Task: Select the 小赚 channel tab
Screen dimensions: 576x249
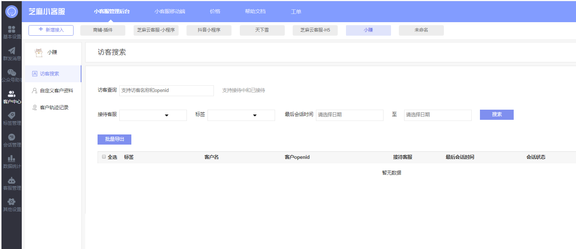Action: 368,30
